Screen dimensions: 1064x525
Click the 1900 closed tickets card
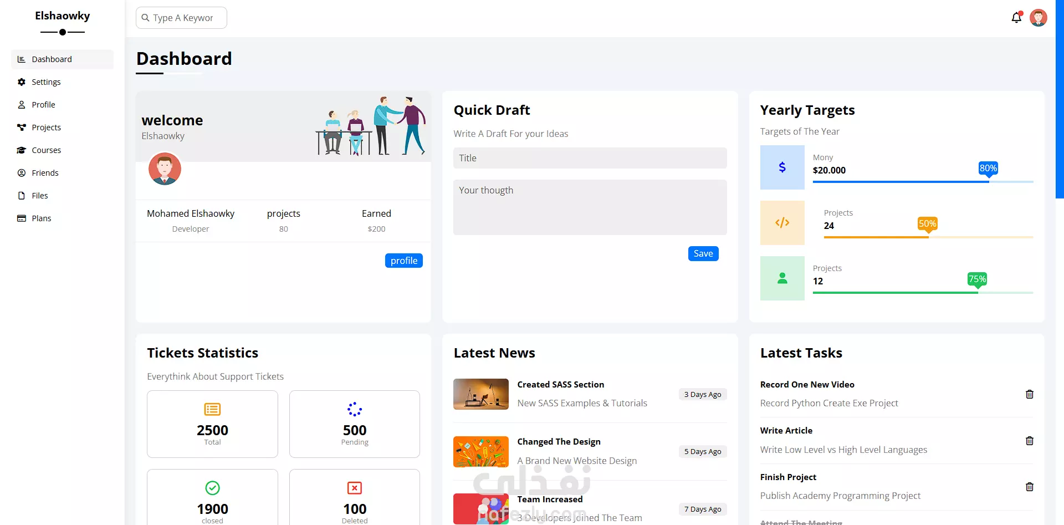pos(212,497)
